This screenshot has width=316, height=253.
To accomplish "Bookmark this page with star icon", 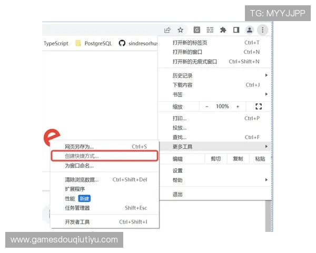I will pyautogui.click(x=180, y=30).
